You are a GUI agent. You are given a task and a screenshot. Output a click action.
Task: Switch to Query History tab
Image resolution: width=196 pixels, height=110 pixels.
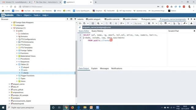(97, 31)
